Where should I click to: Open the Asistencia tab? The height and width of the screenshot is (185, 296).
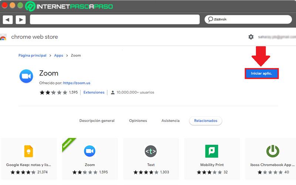click(x=170, y=121)
